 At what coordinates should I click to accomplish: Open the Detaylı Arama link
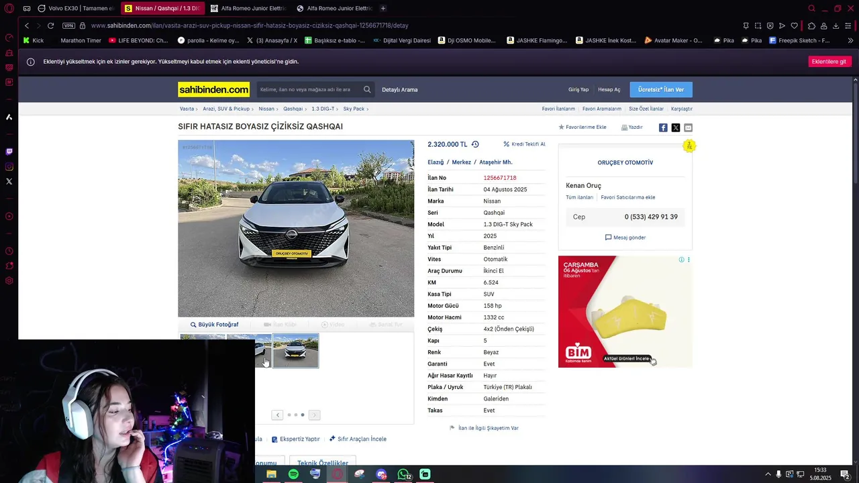click(x=400, y=89)
